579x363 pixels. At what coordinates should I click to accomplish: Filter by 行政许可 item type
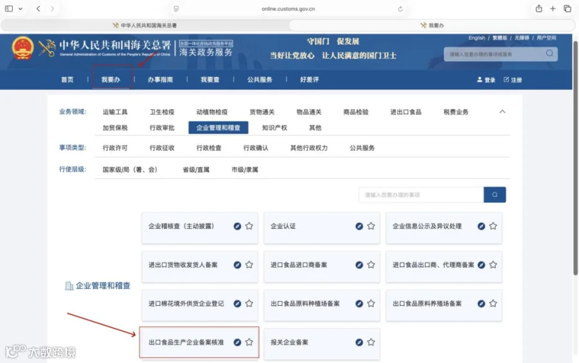(x=115, y=148)
